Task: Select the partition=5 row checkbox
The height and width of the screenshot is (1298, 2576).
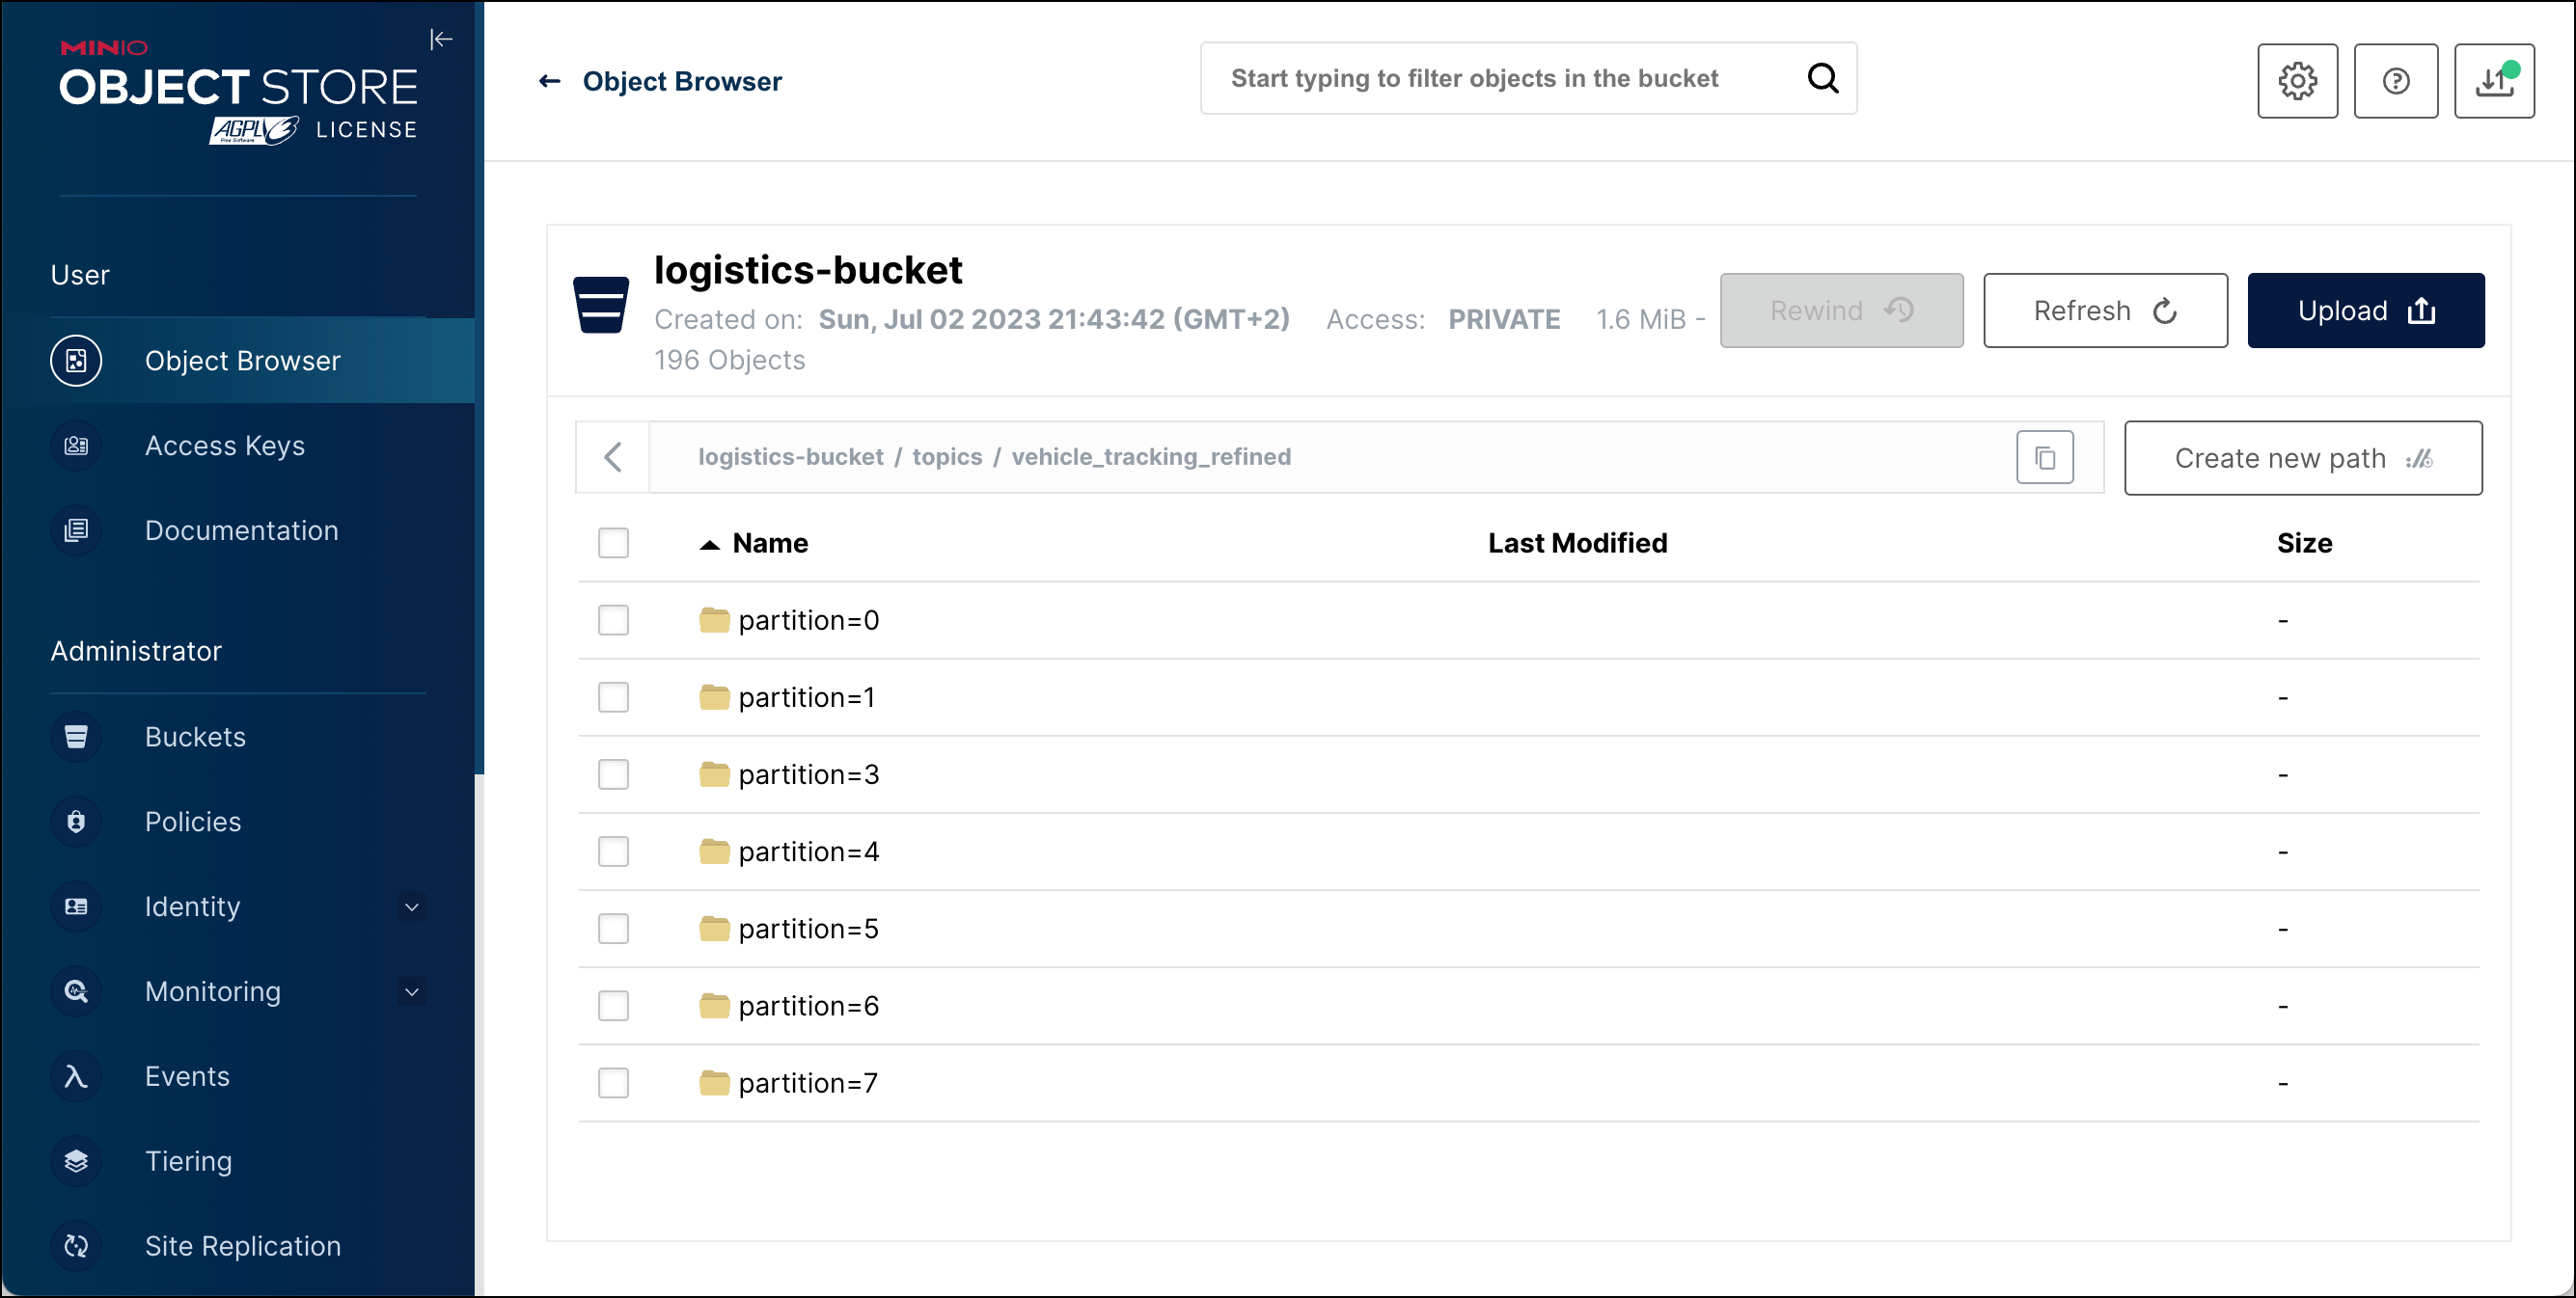Action: pos(613,929)
